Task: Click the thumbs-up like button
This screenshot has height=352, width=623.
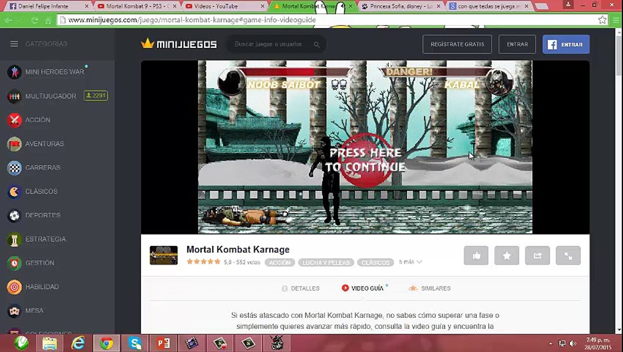Action: [476, 255]
